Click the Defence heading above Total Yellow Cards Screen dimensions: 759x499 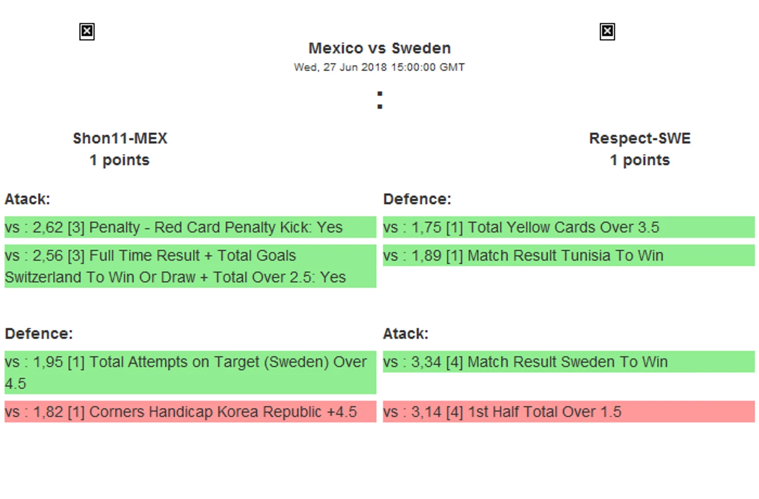click(417, 199)
